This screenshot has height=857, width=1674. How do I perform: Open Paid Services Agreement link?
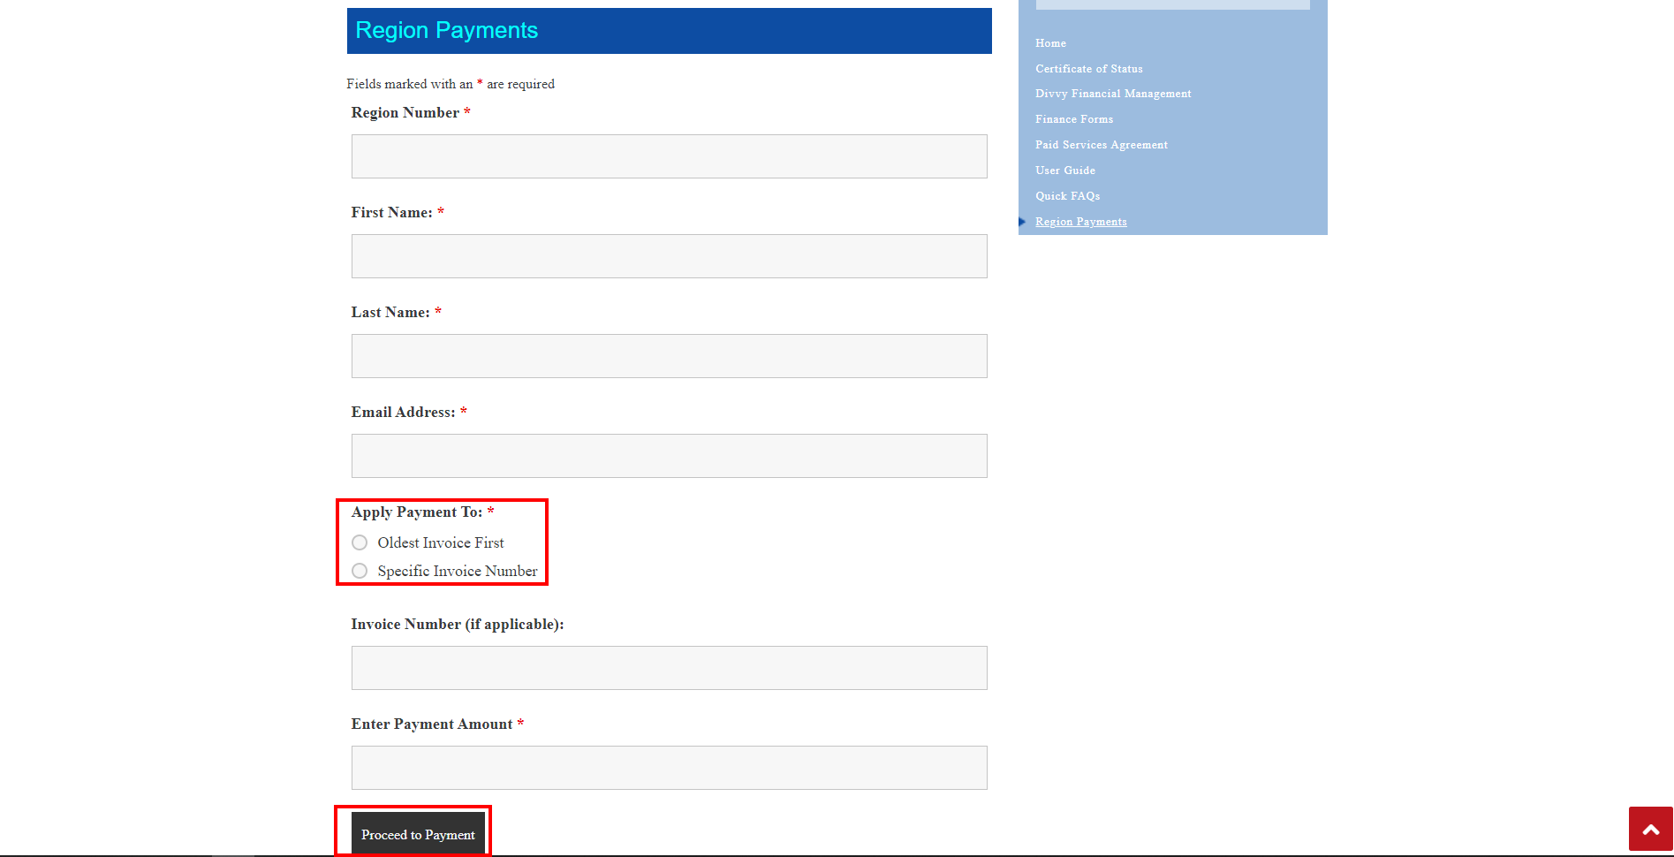tap(1101, 145)
